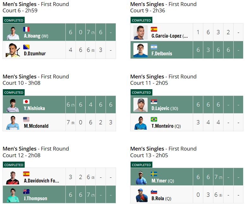Click the Australian flag beside J.Thompson
The image size is (245, 204).
pyautogui.click(x=26, y=191)
